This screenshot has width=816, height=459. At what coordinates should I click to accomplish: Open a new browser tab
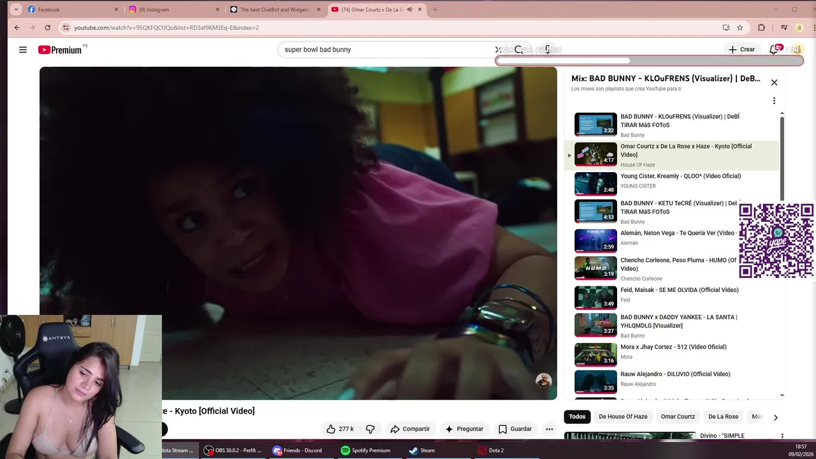point(435,10)
